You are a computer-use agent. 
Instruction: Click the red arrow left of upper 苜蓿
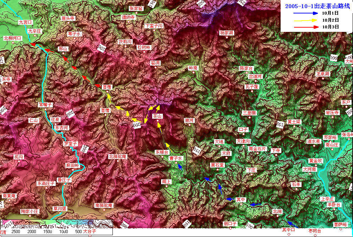coord(97,85)
